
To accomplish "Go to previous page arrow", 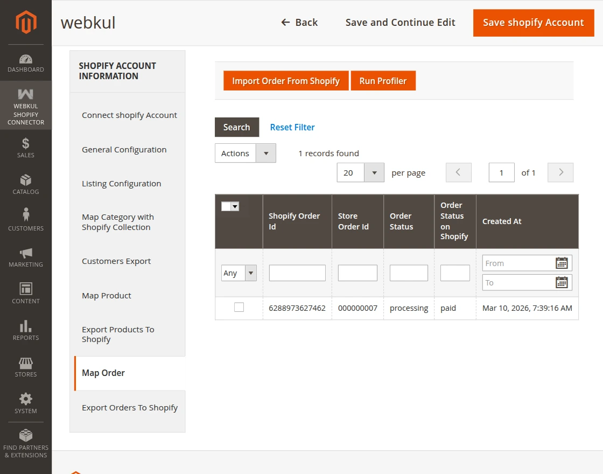I will pyautogui.click(x=458, y=172).
